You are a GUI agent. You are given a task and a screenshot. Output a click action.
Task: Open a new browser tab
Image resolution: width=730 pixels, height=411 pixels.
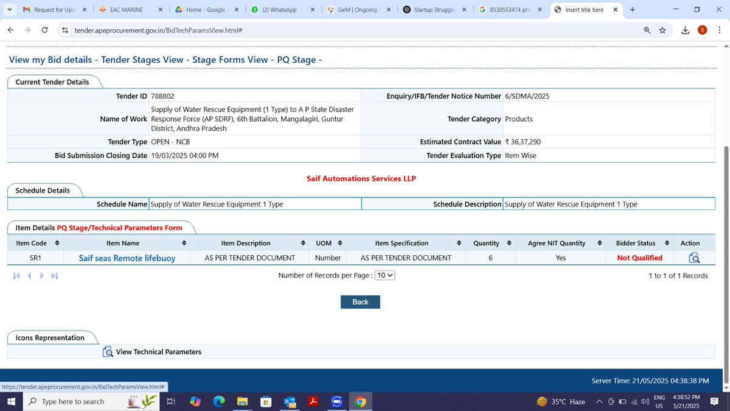click(x=633, y=10)
